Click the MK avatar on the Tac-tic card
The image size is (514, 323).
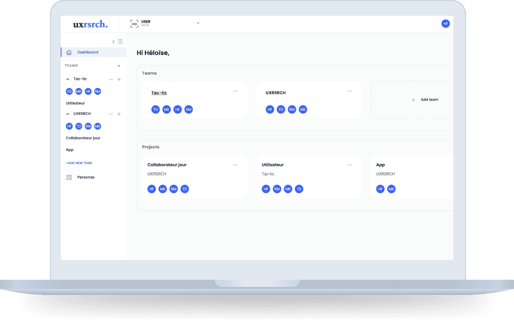tap(166, 109)
